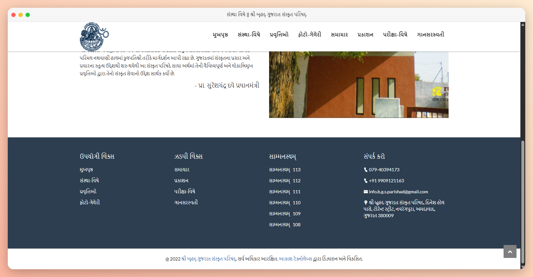Image resolution: width=533 pixels, height=277 pixels.
Task: Click the scroll-to-top arrow button
Action: (510, 251)
